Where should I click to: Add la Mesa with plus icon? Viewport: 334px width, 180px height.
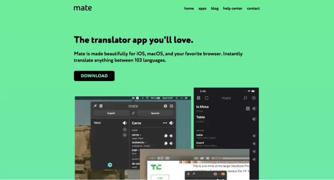248,109
